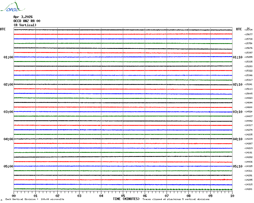Click the -15734 offset value
This screenshot has height=203, width=254.
click(x=249, y=30)
